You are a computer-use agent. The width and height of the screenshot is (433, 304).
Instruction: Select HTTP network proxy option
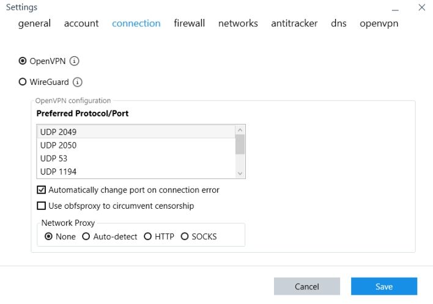point(147,236)
